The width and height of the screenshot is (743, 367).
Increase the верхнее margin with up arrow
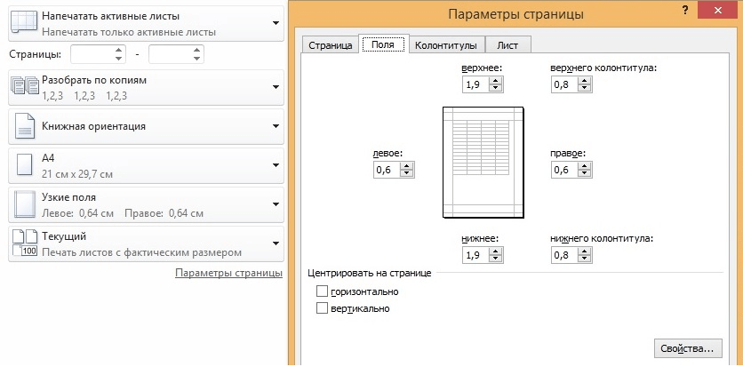[x=496, y=82]
